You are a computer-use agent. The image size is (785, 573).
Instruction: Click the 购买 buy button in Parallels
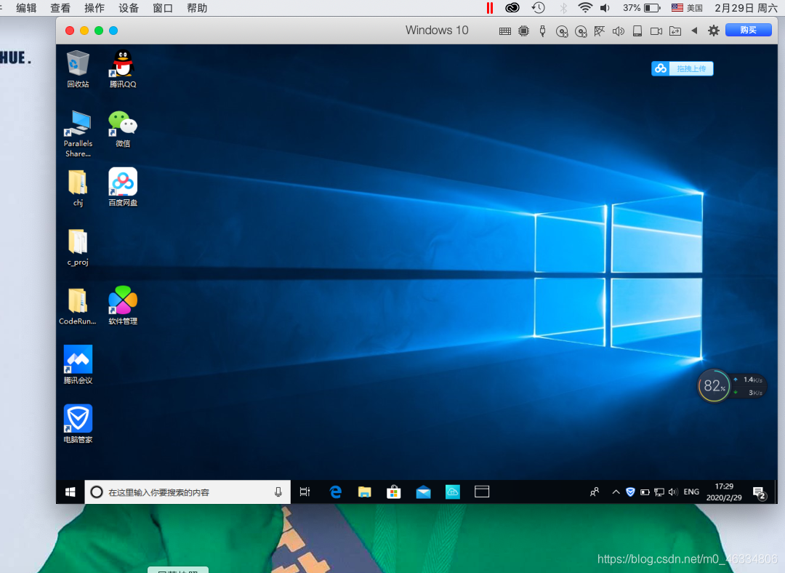point(749,30)
